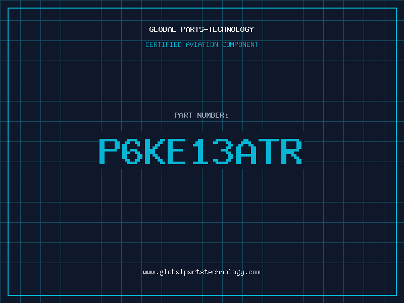
Task: Click the letter T in the part number
Action: click(269, 151)
